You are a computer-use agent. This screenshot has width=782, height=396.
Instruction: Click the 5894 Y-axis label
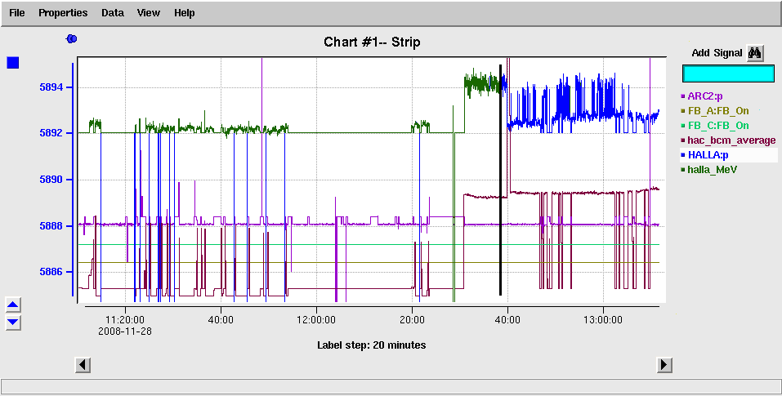point(51,87)
